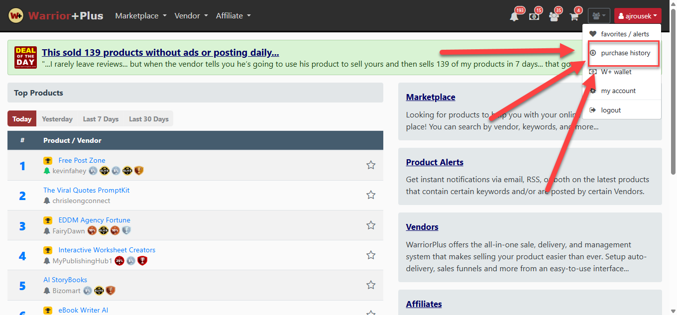677x315 pixels.
Task: Star the Interactive Worksheet Creators row
Action: [371, 255]
